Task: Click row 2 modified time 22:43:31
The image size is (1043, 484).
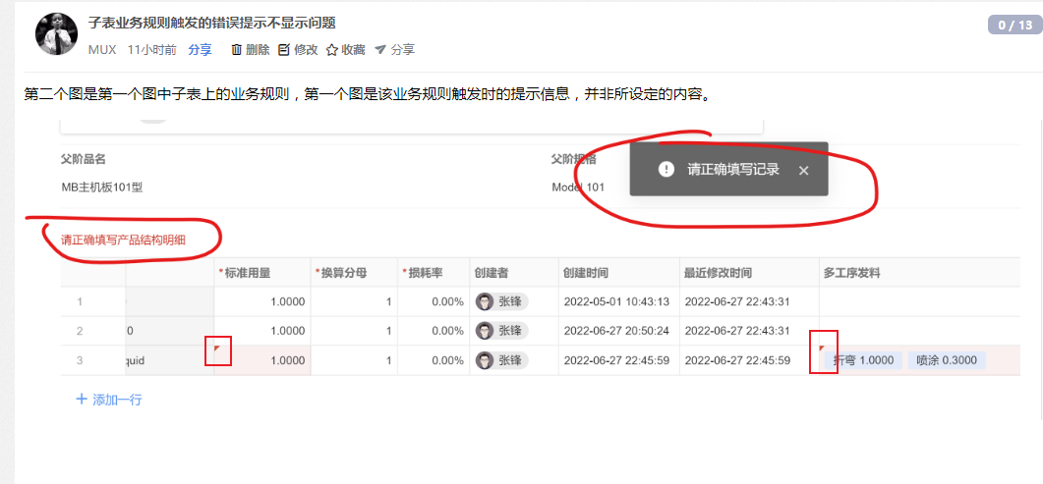Action: [737, 331]
